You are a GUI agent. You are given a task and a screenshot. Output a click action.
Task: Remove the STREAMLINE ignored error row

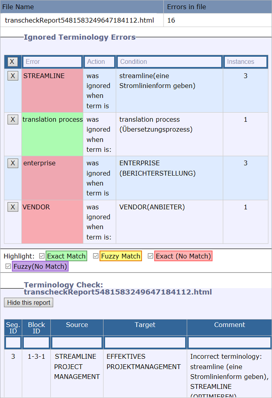pyautogui.click(x=13, y=76)
